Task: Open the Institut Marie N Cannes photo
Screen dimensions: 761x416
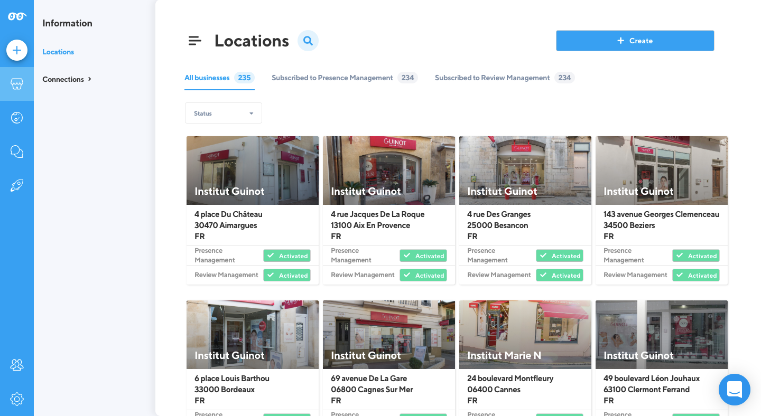Action: pyautogui.click(x=525, y=335)
